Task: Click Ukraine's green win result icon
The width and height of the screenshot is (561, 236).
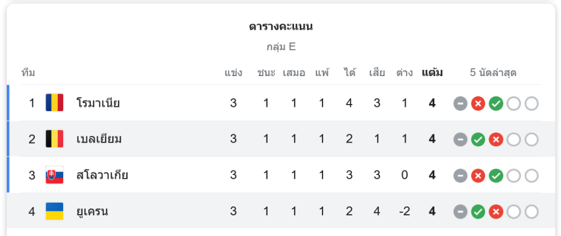Action: tap(478, 212)
